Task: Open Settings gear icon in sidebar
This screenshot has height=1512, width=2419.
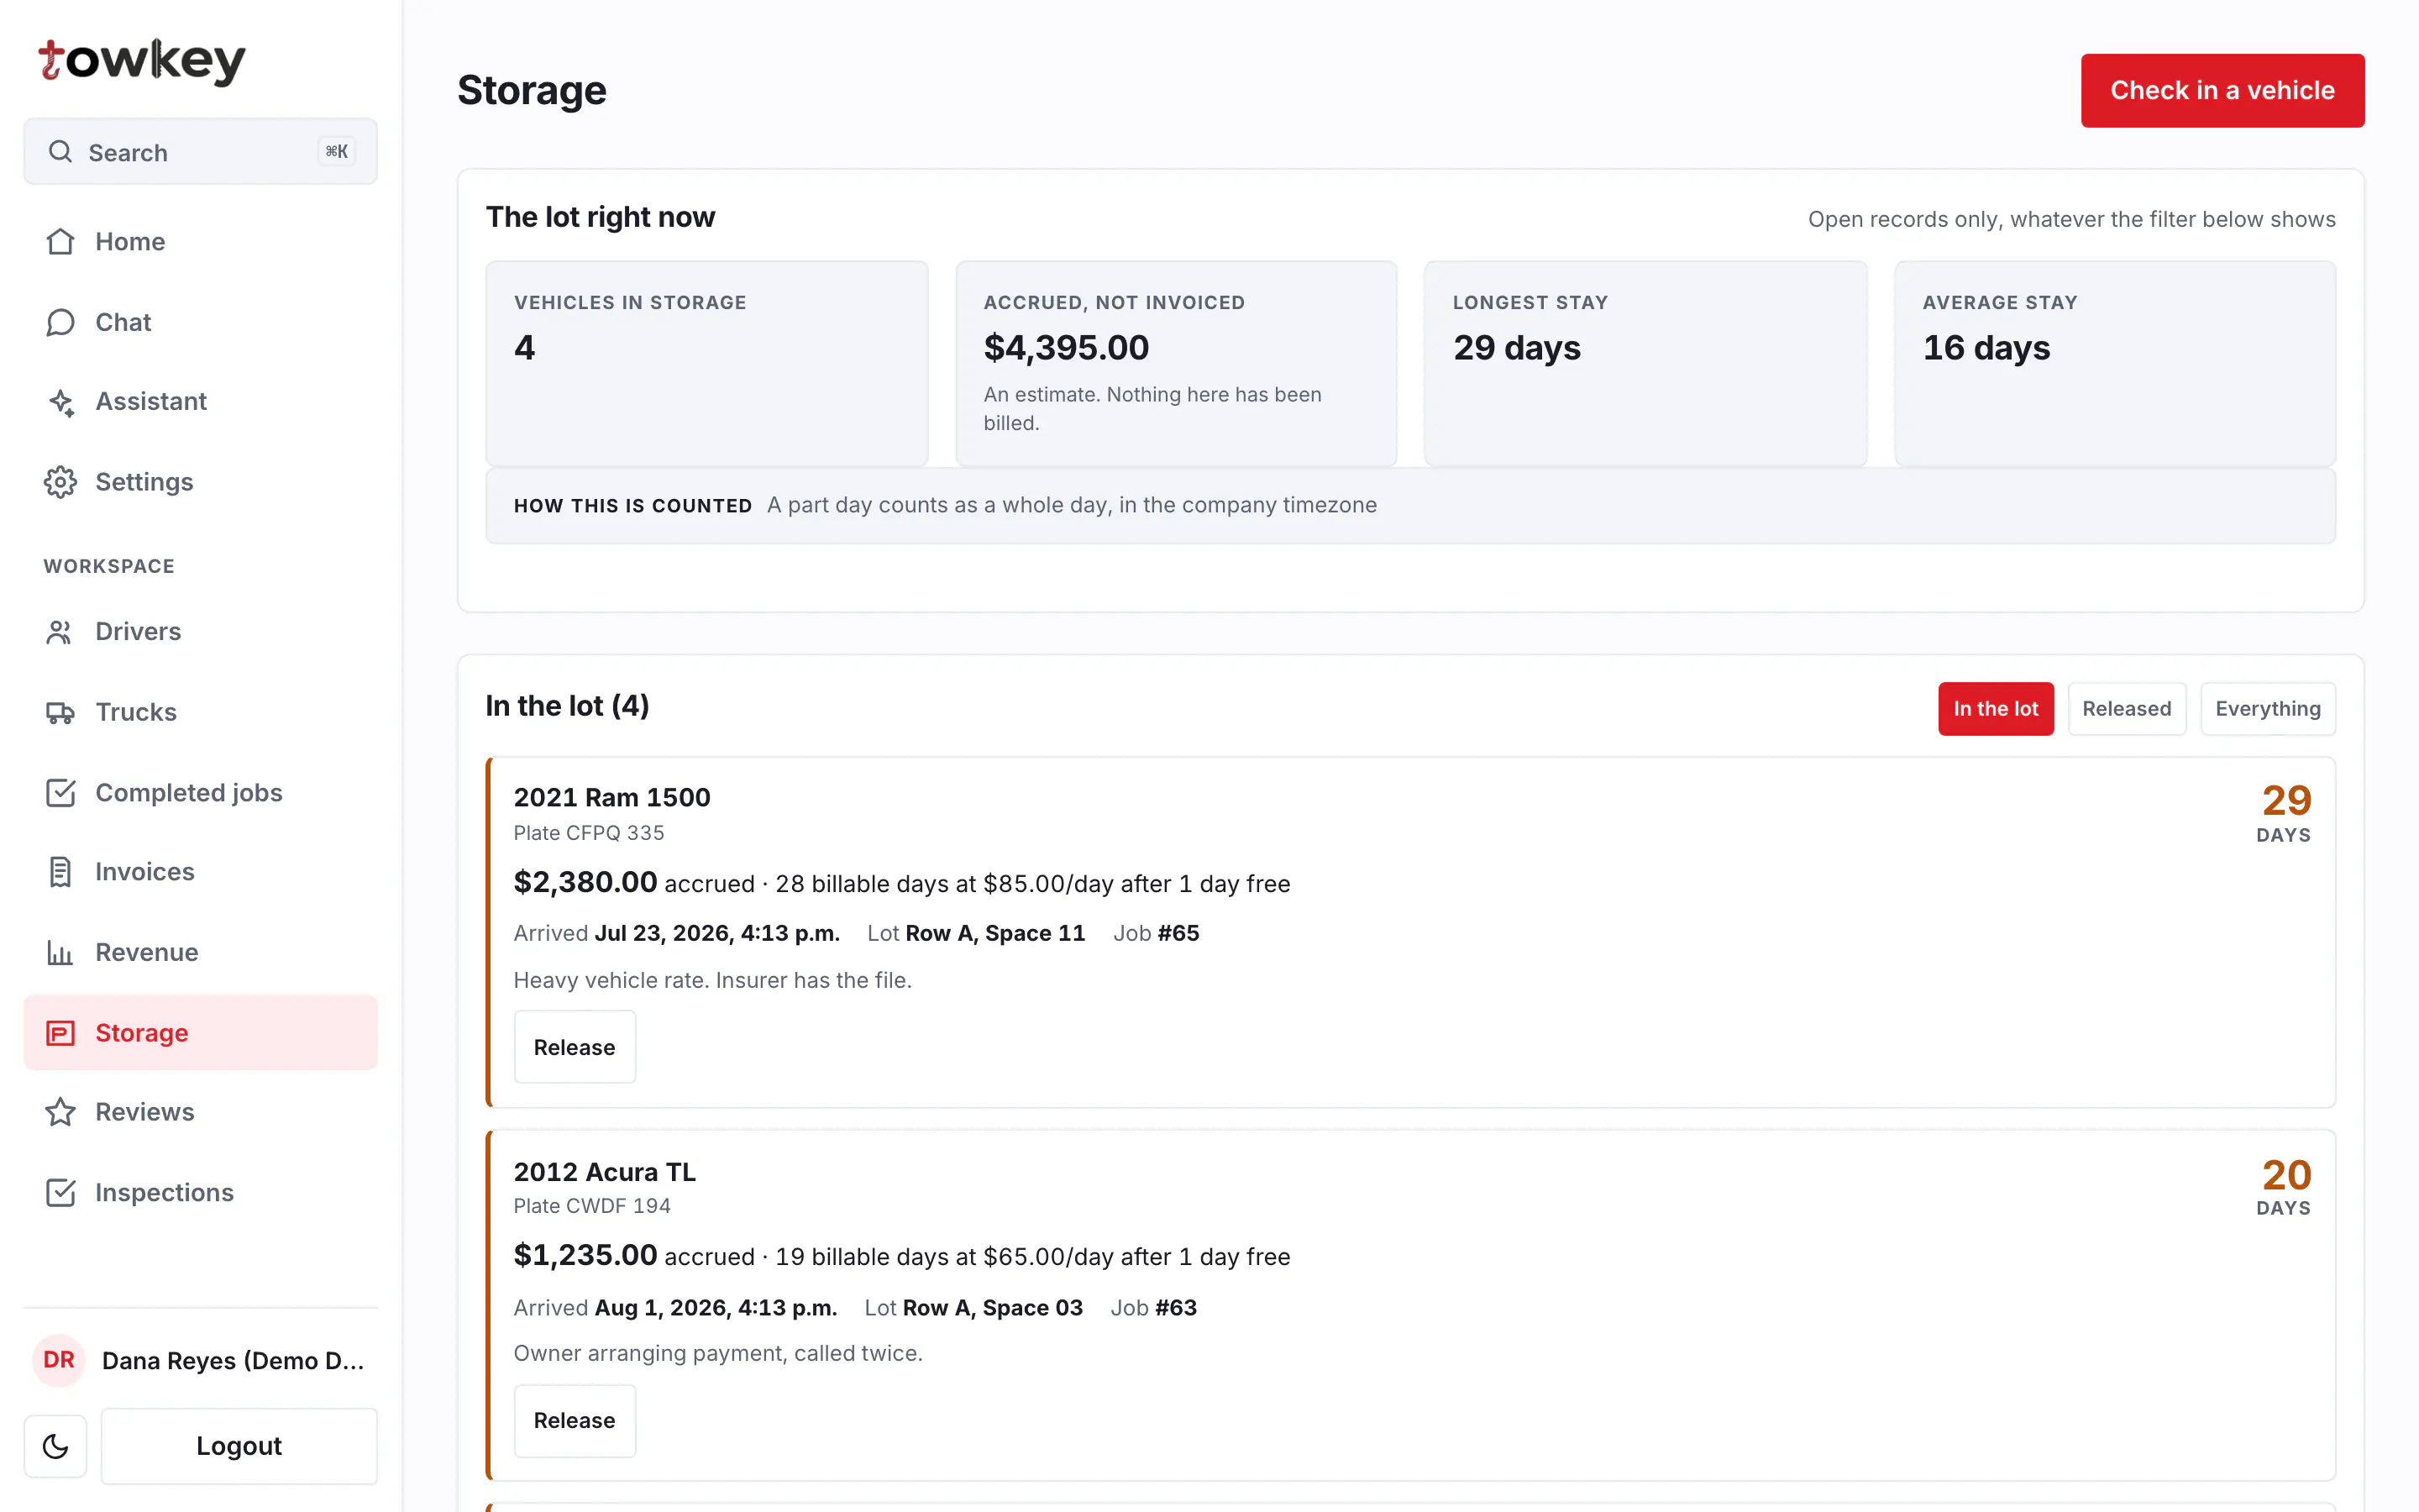Action: [60, 482]
